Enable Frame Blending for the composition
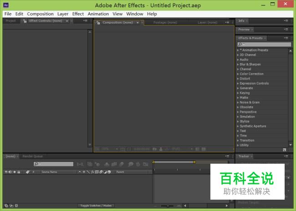This screenshot has width=296, height=211. 114,164
